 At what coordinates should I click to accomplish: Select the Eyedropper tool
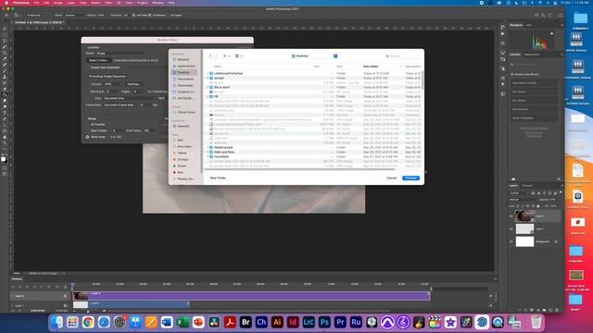pyautogui.click(x=5, y=59)
